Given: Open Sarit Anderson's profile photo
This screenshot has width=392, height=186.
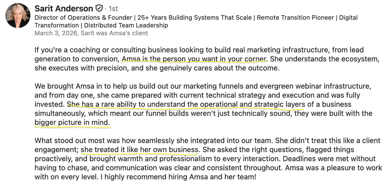Looking at the screenshot, I should tap(18, 15).
